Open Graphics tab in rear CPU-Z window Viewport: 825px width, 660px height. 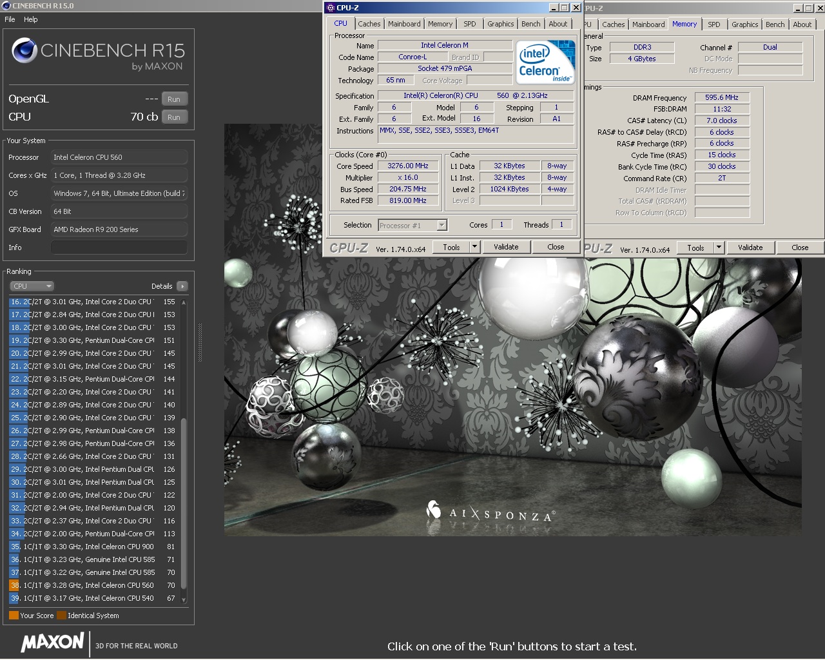(x=745, y=24)
